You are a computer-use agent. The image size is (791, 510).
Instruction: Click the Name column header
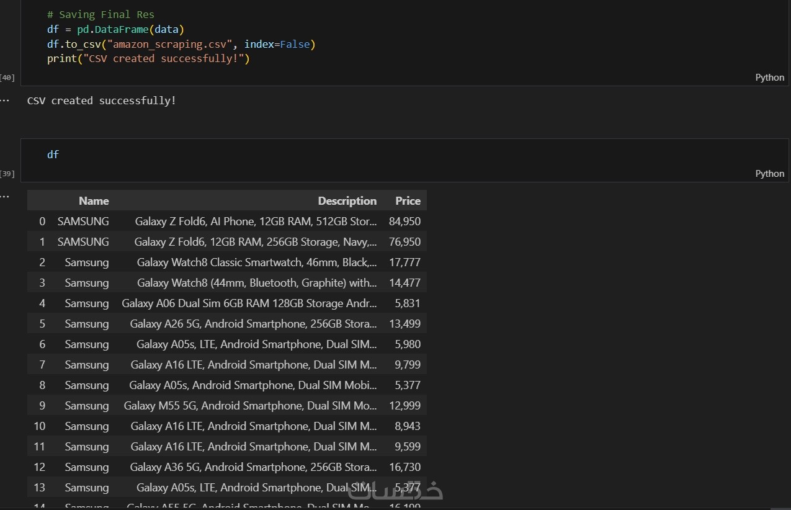94,201
